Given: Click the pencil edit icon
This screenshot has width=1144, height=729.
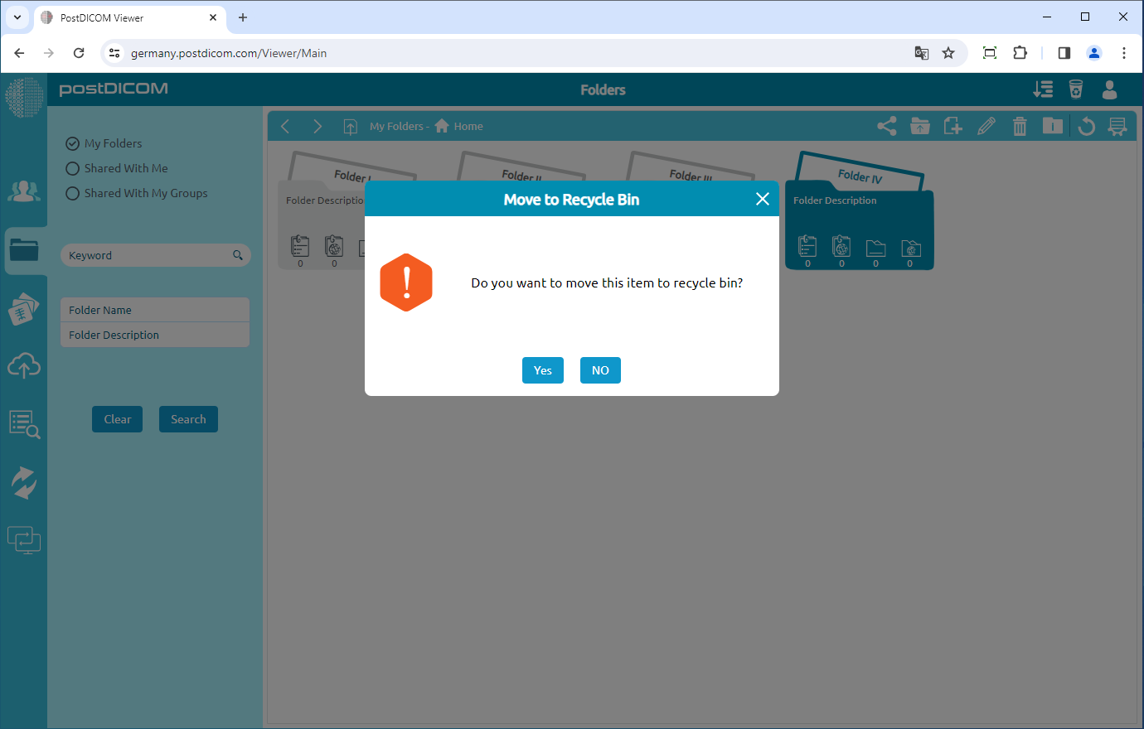Looking at the screenshot, I should [986, 126].
